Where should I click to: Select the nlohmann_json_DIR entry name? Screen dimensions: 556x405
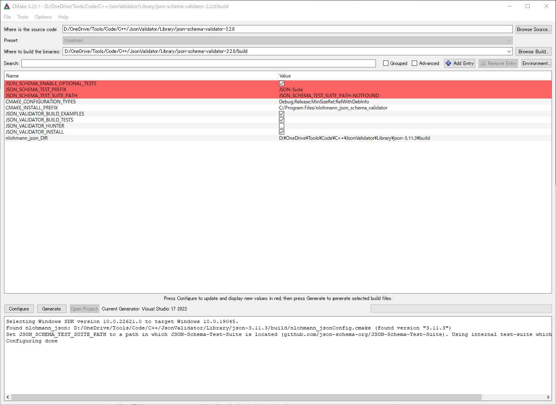[x=27, y=138]
